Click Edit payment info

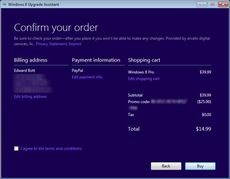(87, 77)
